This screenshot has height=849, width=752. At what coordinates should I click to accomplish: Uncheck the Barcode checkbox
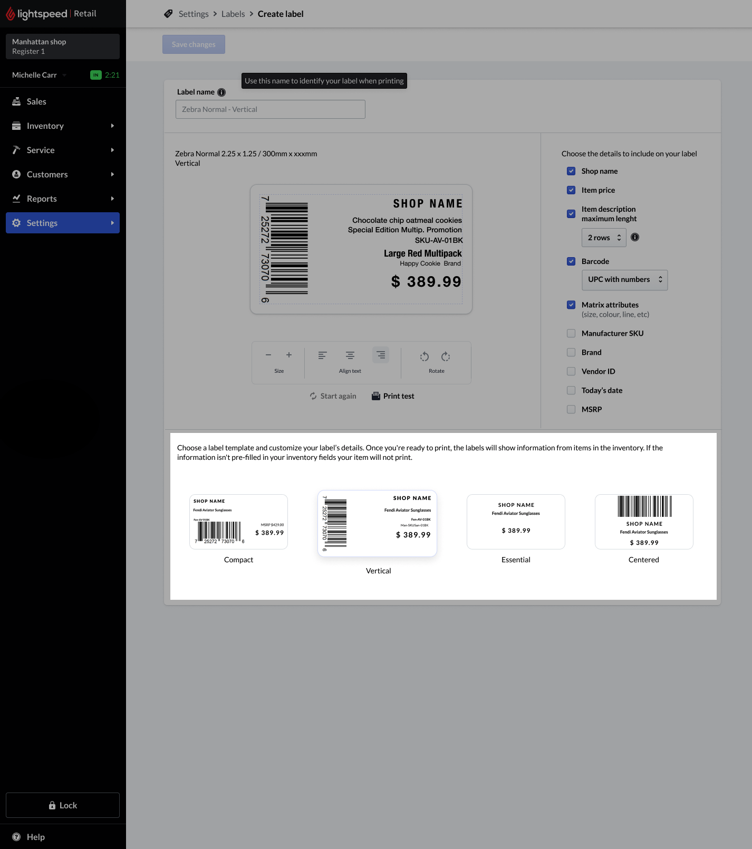(571, 261)
